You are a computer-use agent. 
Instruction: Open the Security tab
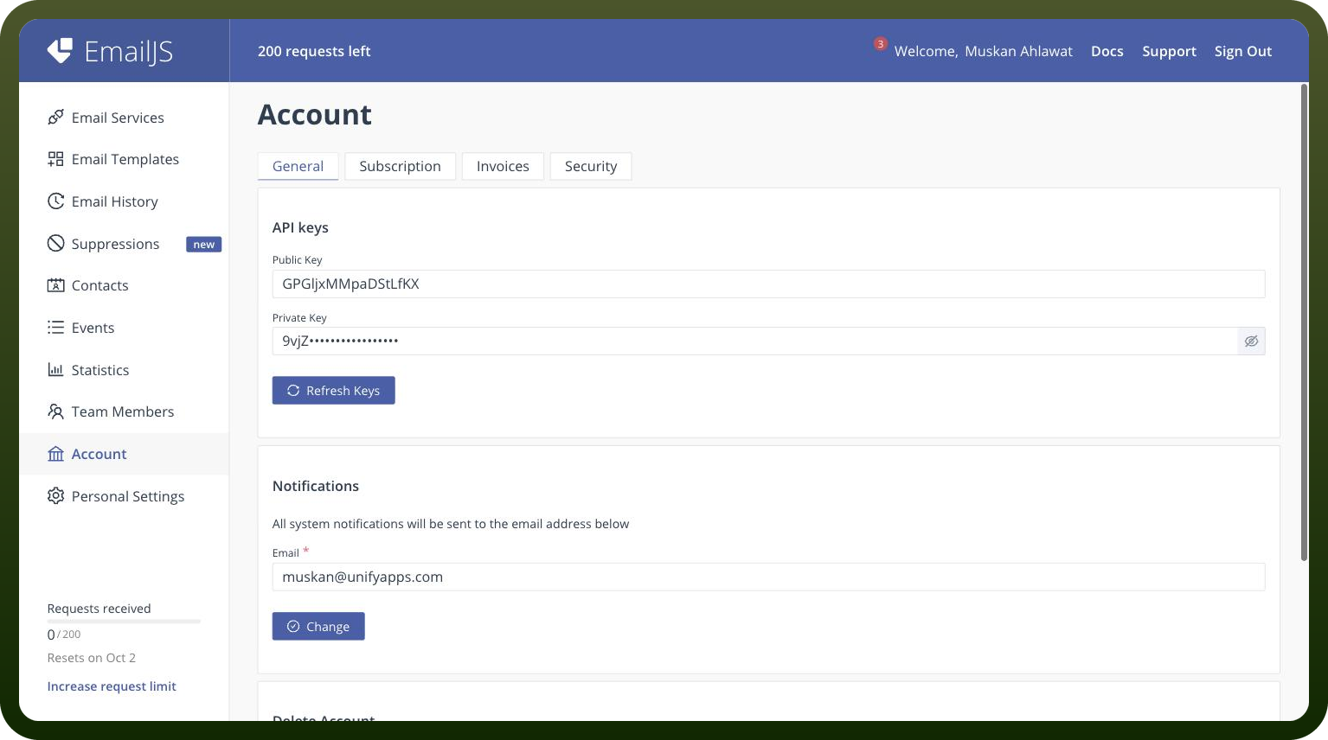591,166
